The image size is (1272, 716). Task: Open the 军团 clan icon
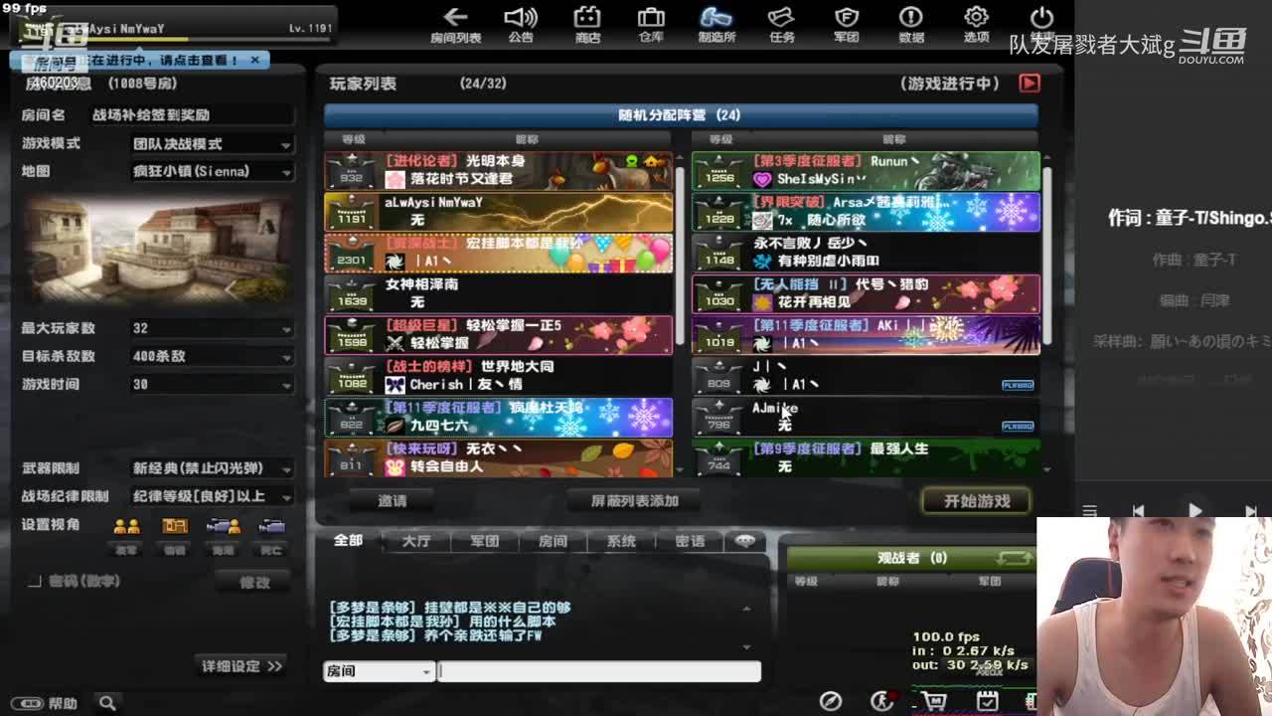[846, 24]
